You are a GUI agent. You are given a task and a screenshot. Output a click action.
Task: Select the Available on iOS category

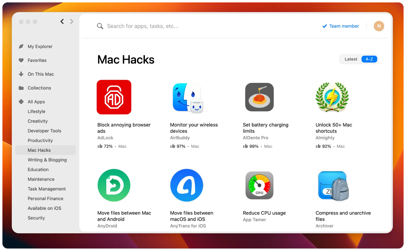coord(44,208)
